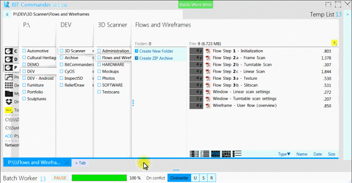Screen dimensions: 352x183
Task: Tick the Sculptures folder checkbox
Action: pos(24,99)
